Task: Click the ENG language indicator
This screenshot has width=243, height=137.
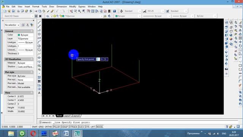Action: pyautogui.click(x=224, y=134)
